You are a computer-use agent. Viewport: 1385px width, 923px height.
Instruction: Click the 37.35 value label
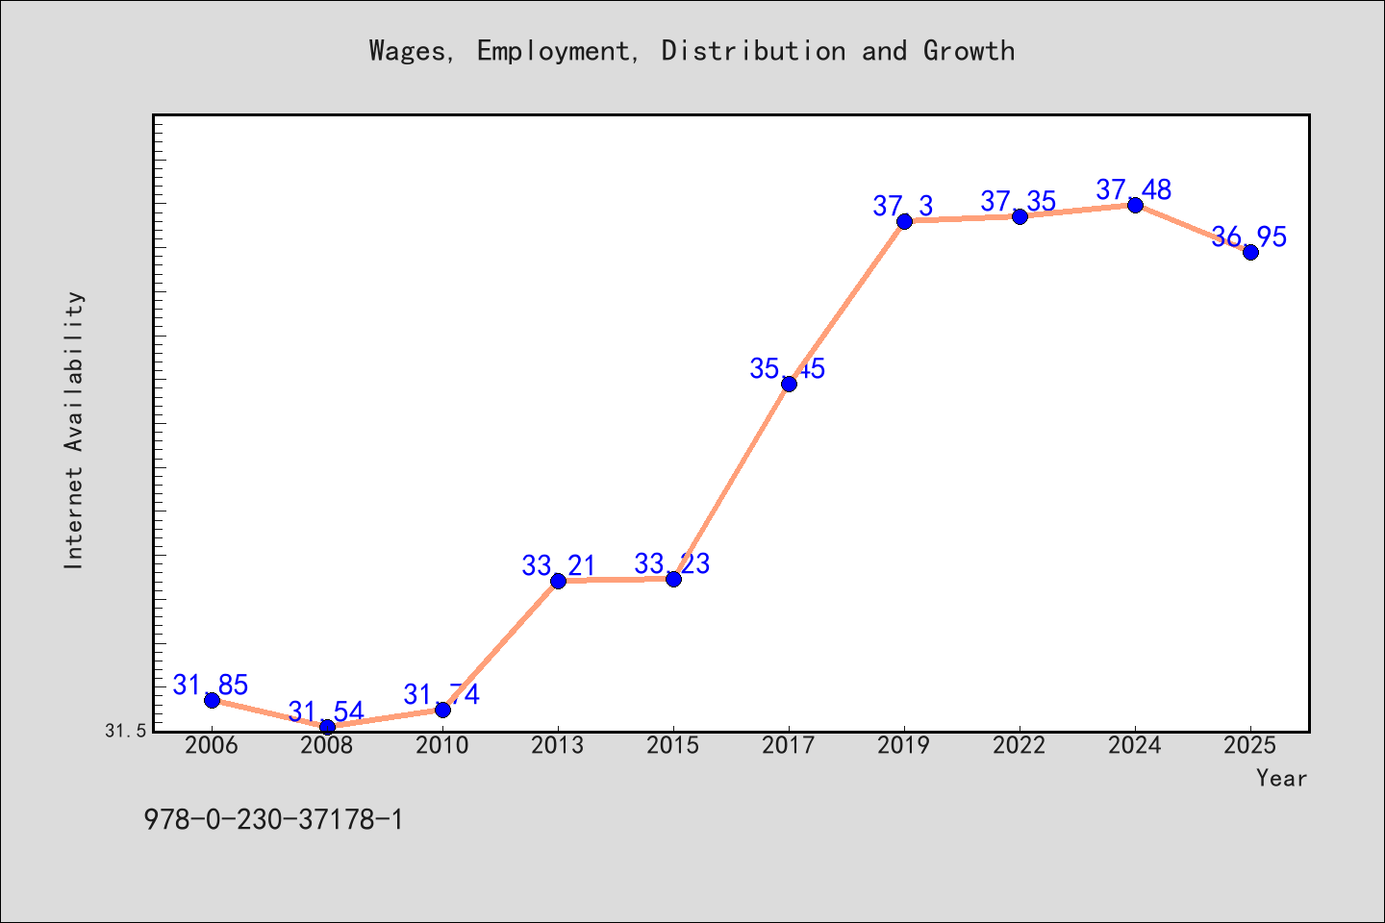(1019, 202)
